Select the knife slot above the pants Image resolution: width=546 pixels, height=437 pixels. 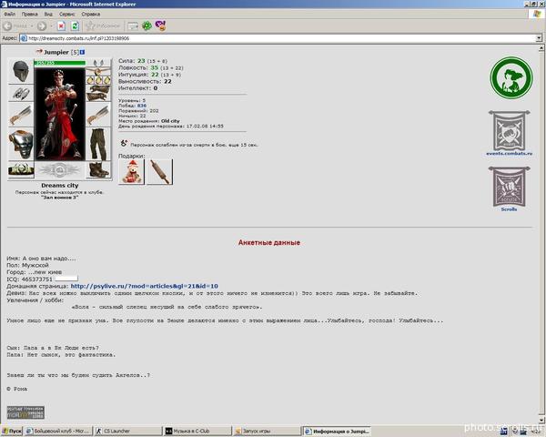pos(99,115)
